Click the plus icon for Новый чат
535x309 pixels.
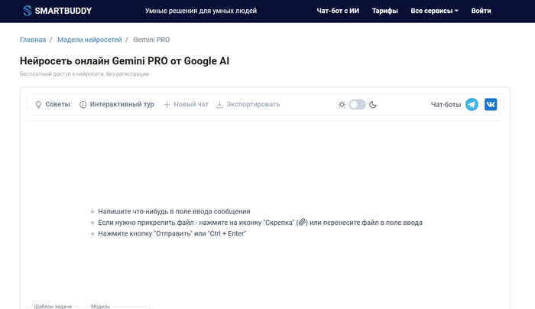(167, 104)
